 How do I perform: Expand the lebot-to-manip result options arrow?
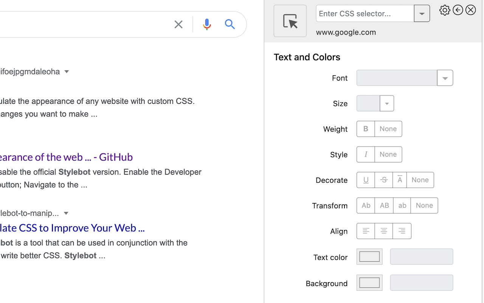(x=66, y=213)
